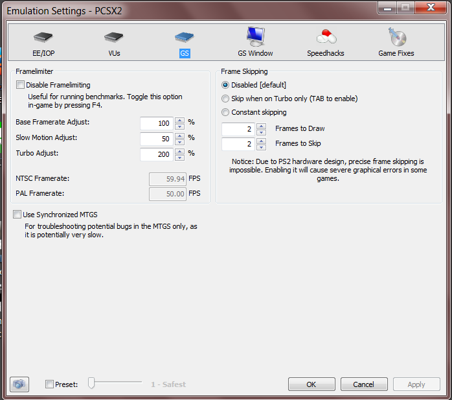The width and height of the screenshot is (452, 400).
Task: Click Frames to Skip input field
Action: 238,144
